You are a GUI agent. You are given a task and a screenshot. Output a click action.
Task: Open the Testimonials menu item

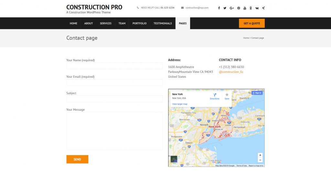click(x=163, y=24)
